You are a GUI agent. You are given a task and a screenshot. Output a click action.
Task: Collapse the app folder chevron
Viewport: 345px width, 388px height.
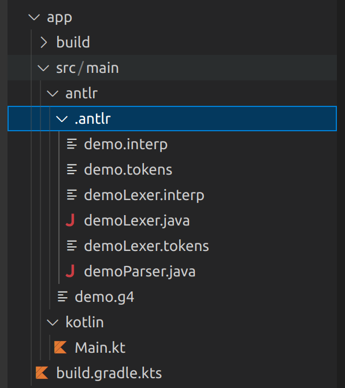(34, 17)
